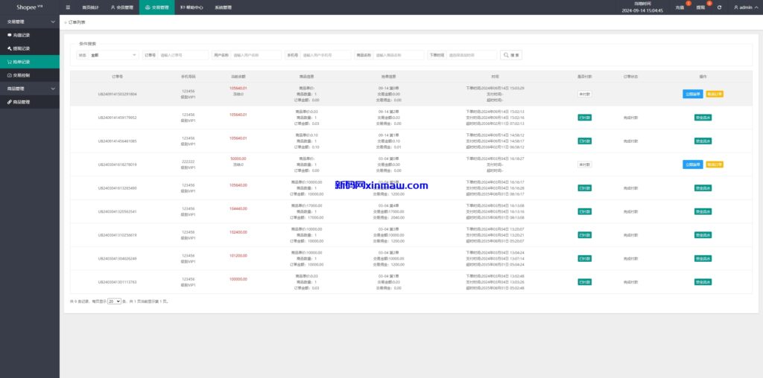Image resolution: width=763 pixels, height=378 pixels.
Task: Click blue 立即派单 button in first row
Action: tap(692, 94)
